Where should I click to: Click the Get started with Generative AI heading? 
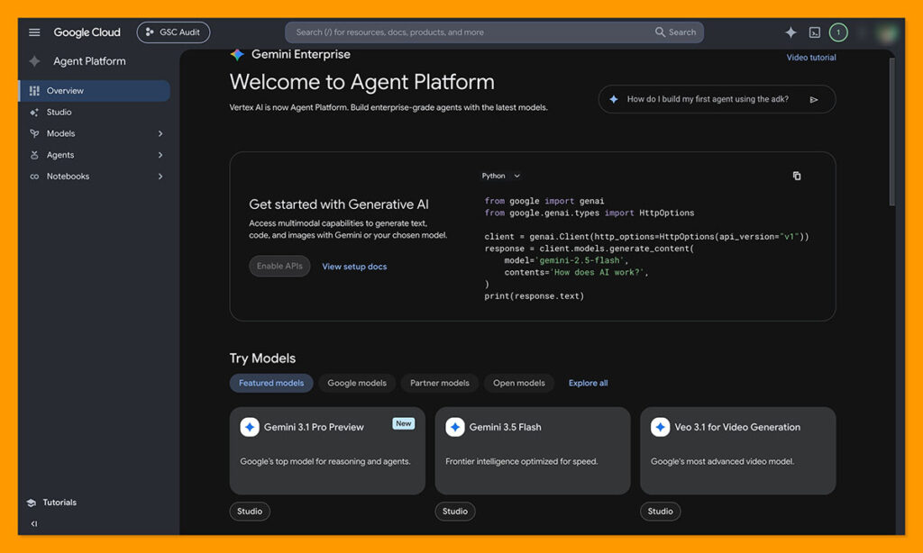(x=339, y=204)
